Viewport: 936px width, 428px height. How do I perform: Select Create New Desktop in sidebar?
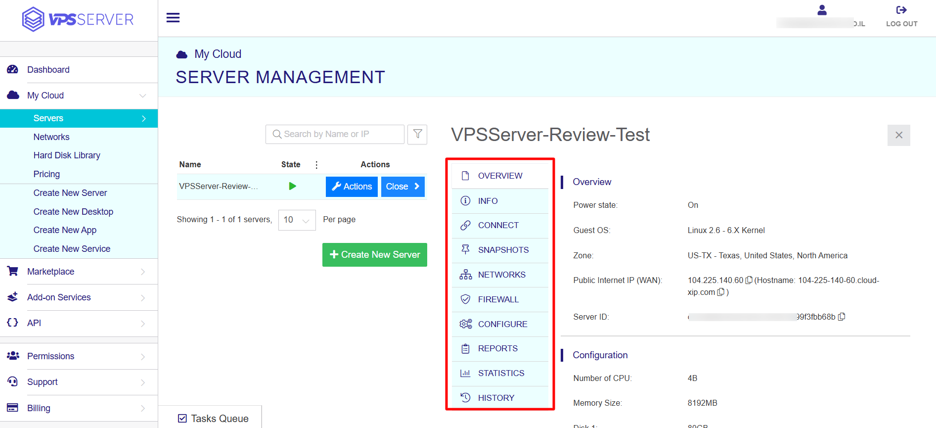coord(73,212)
